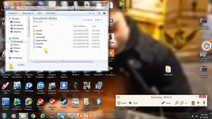Expand the path arrow after ModLoader
Screen dimensions: 212x119
pos(56,8)
